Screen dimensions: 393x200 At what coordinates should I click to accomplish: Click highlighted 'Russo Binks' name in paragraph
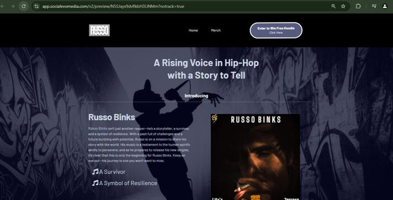[x=98, y=128]
